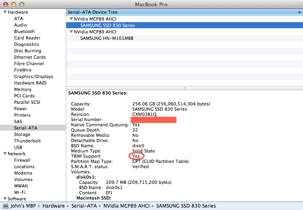This screenshot has height=210, width=303.
Task: Collapse the Software section triangle
Action: pos(5,198)
